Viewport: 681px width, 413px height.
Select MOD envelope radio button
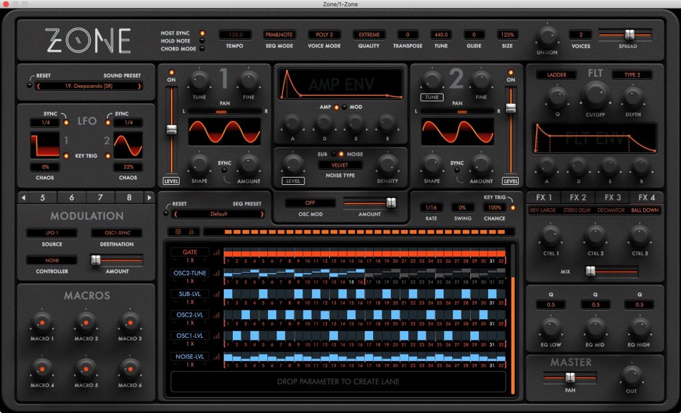344,107
